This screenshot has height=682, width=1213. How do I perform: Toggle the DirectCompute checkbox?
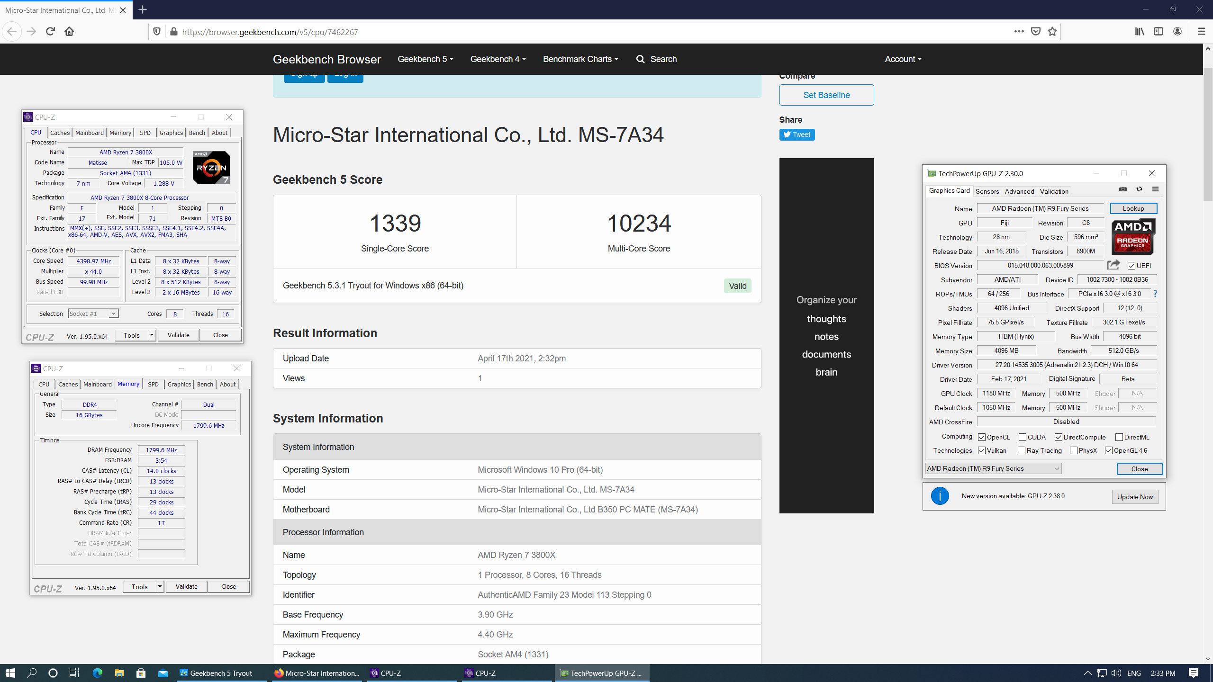[x=1059, y=437]
